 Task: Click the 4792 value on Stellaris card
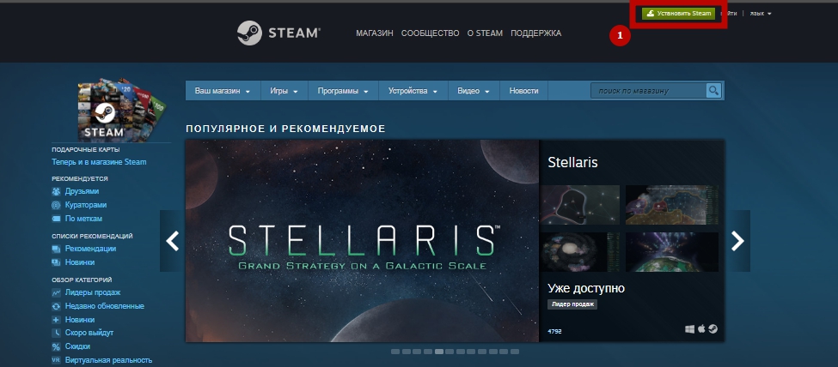(554, 332)
